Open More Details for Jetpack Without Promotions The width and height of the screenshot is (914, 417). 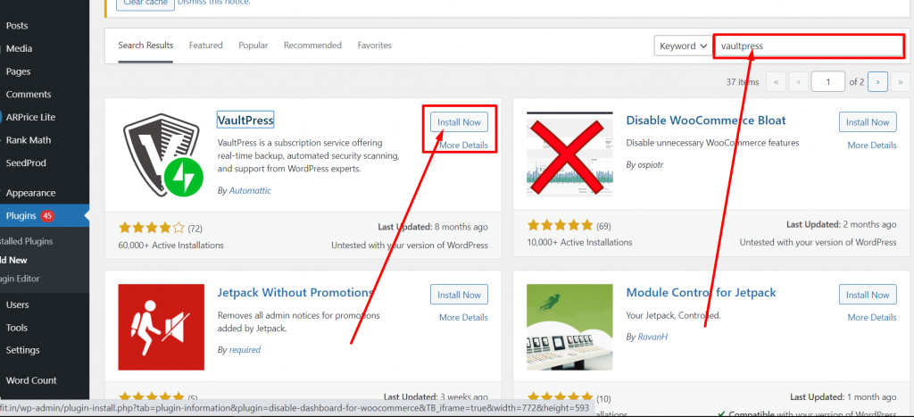coord(464,317)
